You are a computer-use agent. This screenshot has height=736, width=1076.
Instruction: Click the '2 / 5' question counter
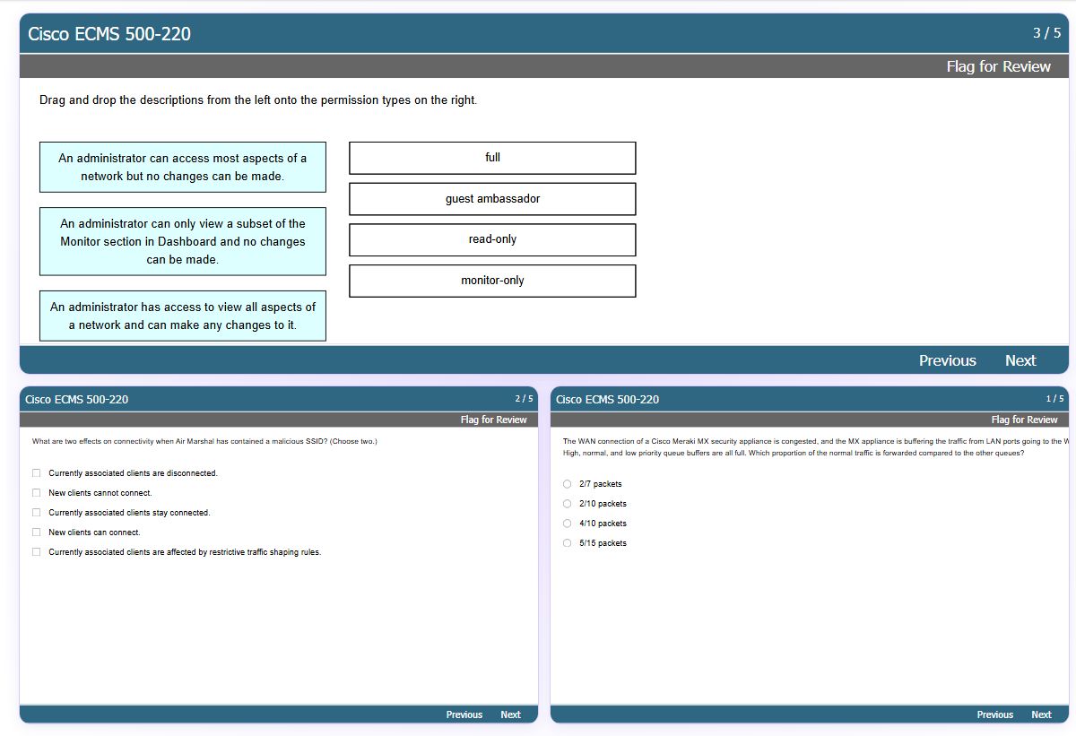524,399
